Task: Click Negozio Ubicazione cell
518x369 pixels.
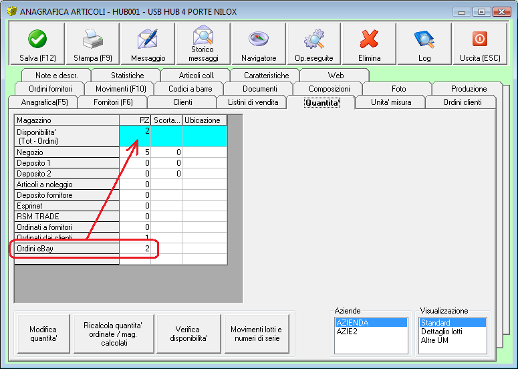Action: click(x=205, y=152)
